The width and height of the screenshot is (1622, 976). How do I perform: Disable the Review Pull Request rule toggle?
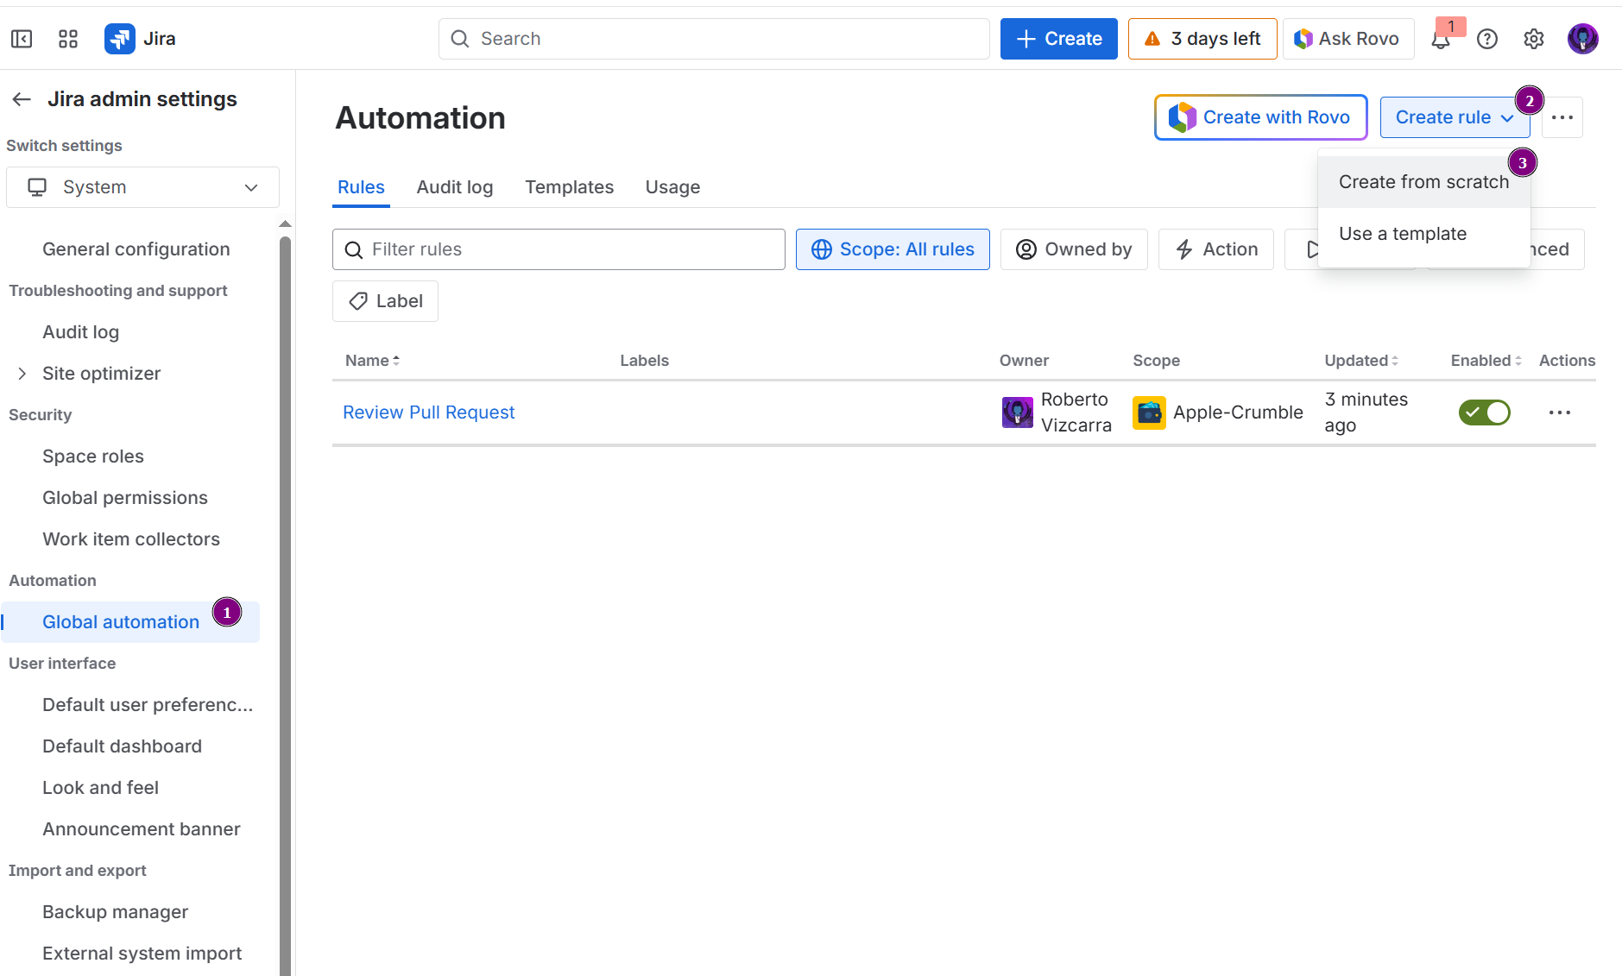coord(1484,412)
